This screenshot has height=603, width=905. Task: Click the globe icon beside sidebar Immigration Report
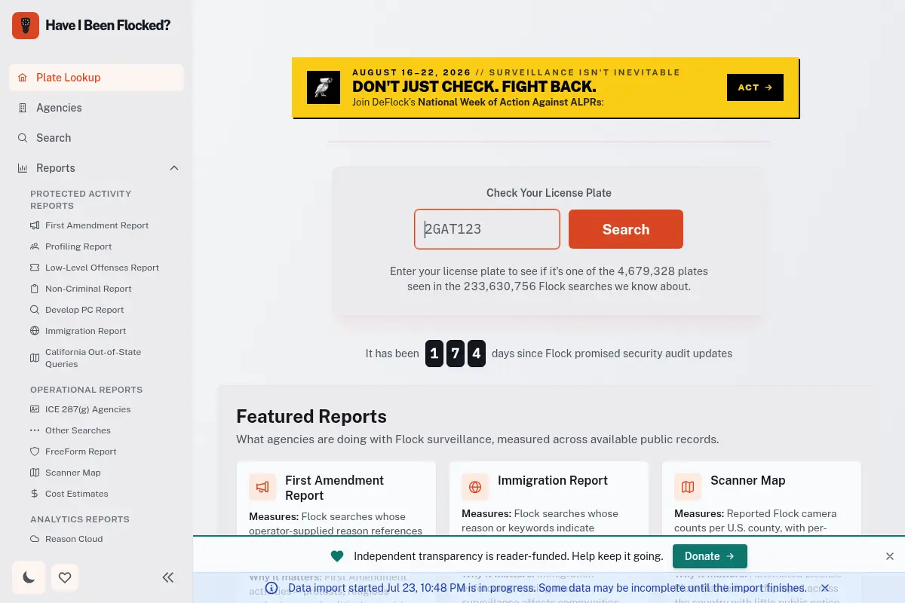click(35, 331)
